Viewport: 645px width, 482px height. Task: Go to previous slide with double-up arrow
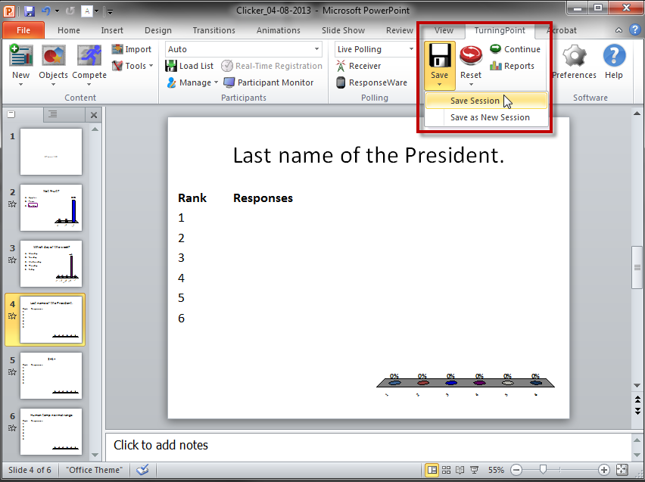click(637, 400)
